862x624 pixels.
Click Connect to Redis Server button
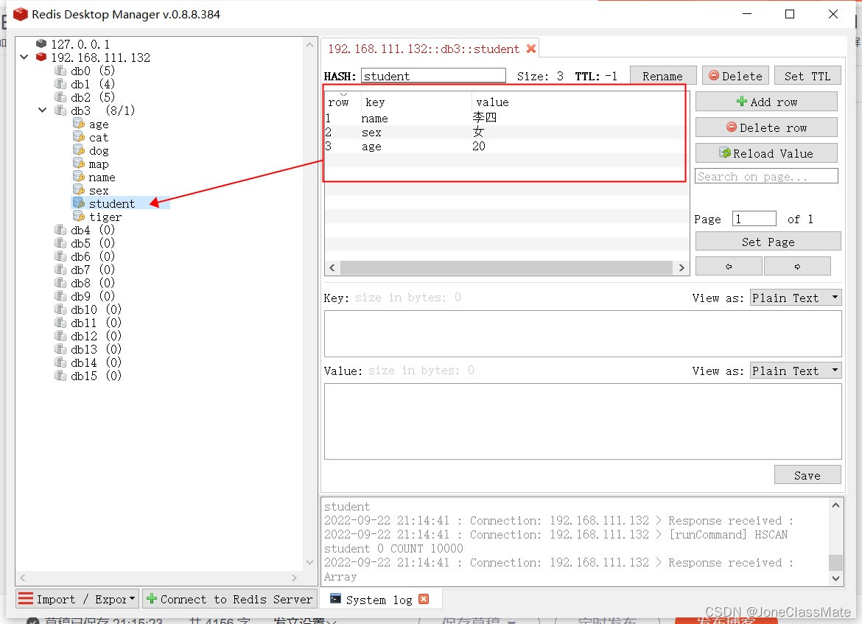[230, 599]
